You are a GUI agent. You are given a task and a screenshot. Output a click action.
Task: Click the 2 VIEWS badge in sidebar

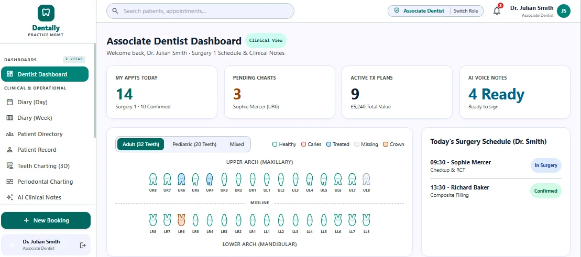pos(74,59)
